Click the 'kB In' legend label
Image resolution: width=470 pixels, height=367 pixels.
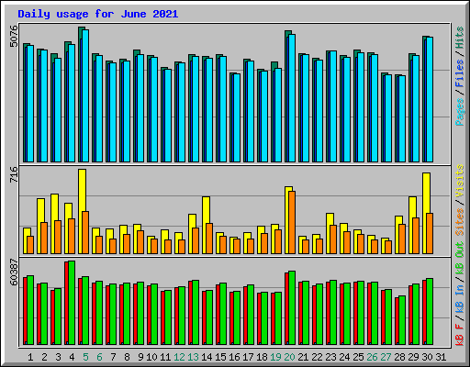pyautogui.click(x=460, y=299)
